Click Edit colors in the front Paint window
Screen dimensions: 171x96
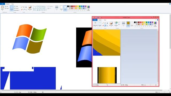click(x=155, y=24)
